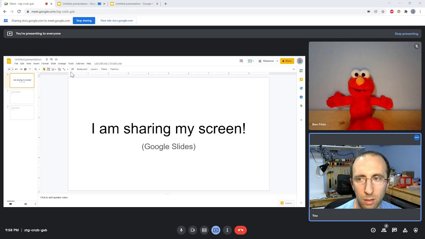Open the Layout dropdown in Slides toolbar

(x=94, y=69)
